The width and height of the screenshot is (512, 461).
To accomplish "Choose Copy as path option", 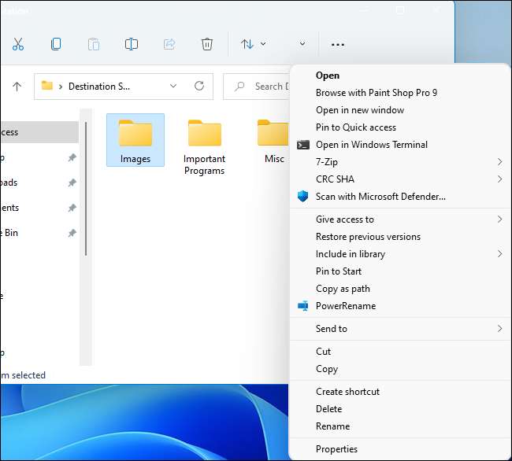I will [x=343, y=289].
